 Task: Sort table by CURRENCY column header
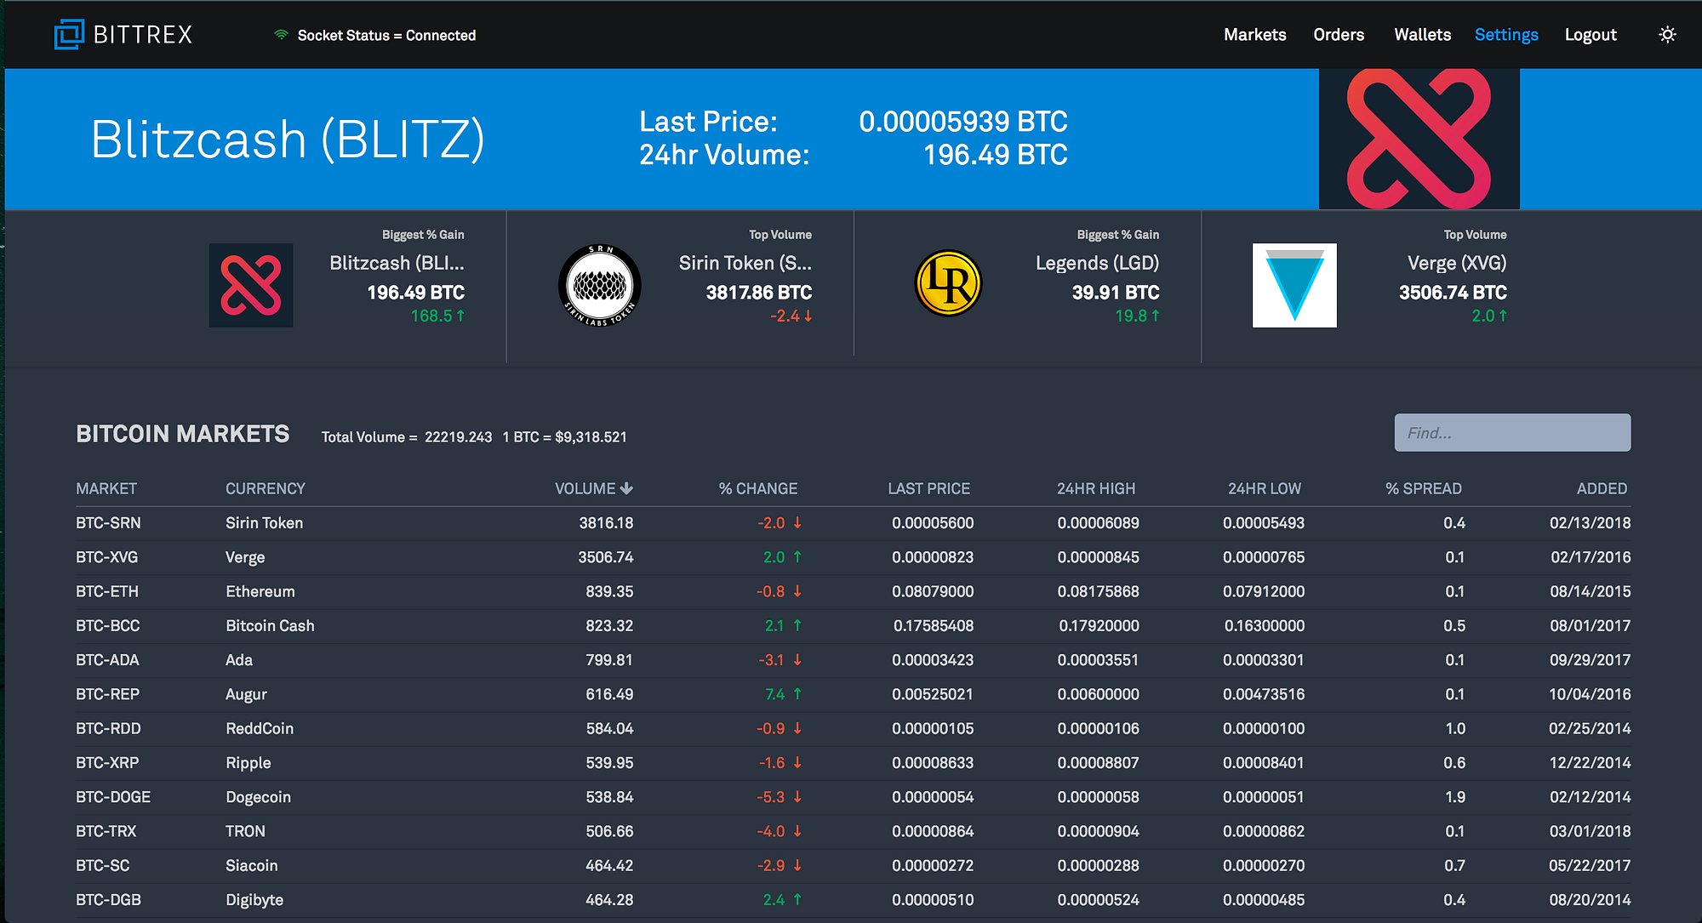pos(266,488)
